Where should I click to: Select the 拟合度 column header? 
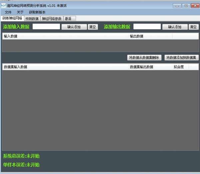[x=180, y=67]
